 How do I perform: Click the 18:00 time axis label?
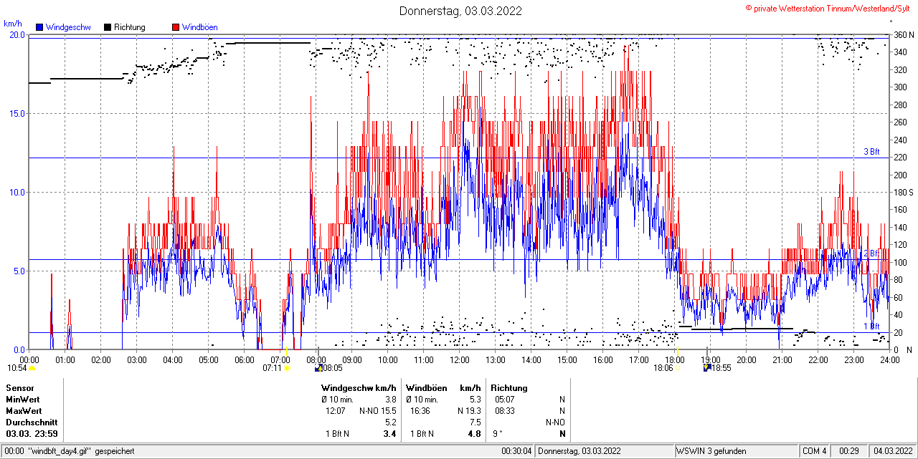[675, 359]
